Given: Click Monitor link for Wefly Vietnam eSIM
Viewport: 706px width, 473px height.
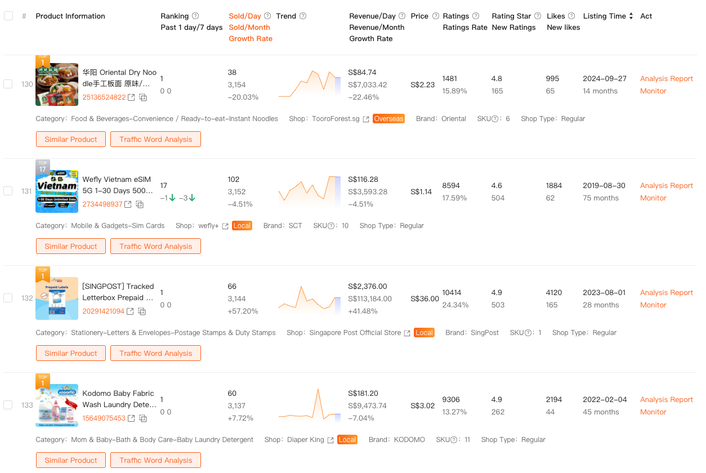Looking at the screenshot, I should click(653, 198).
